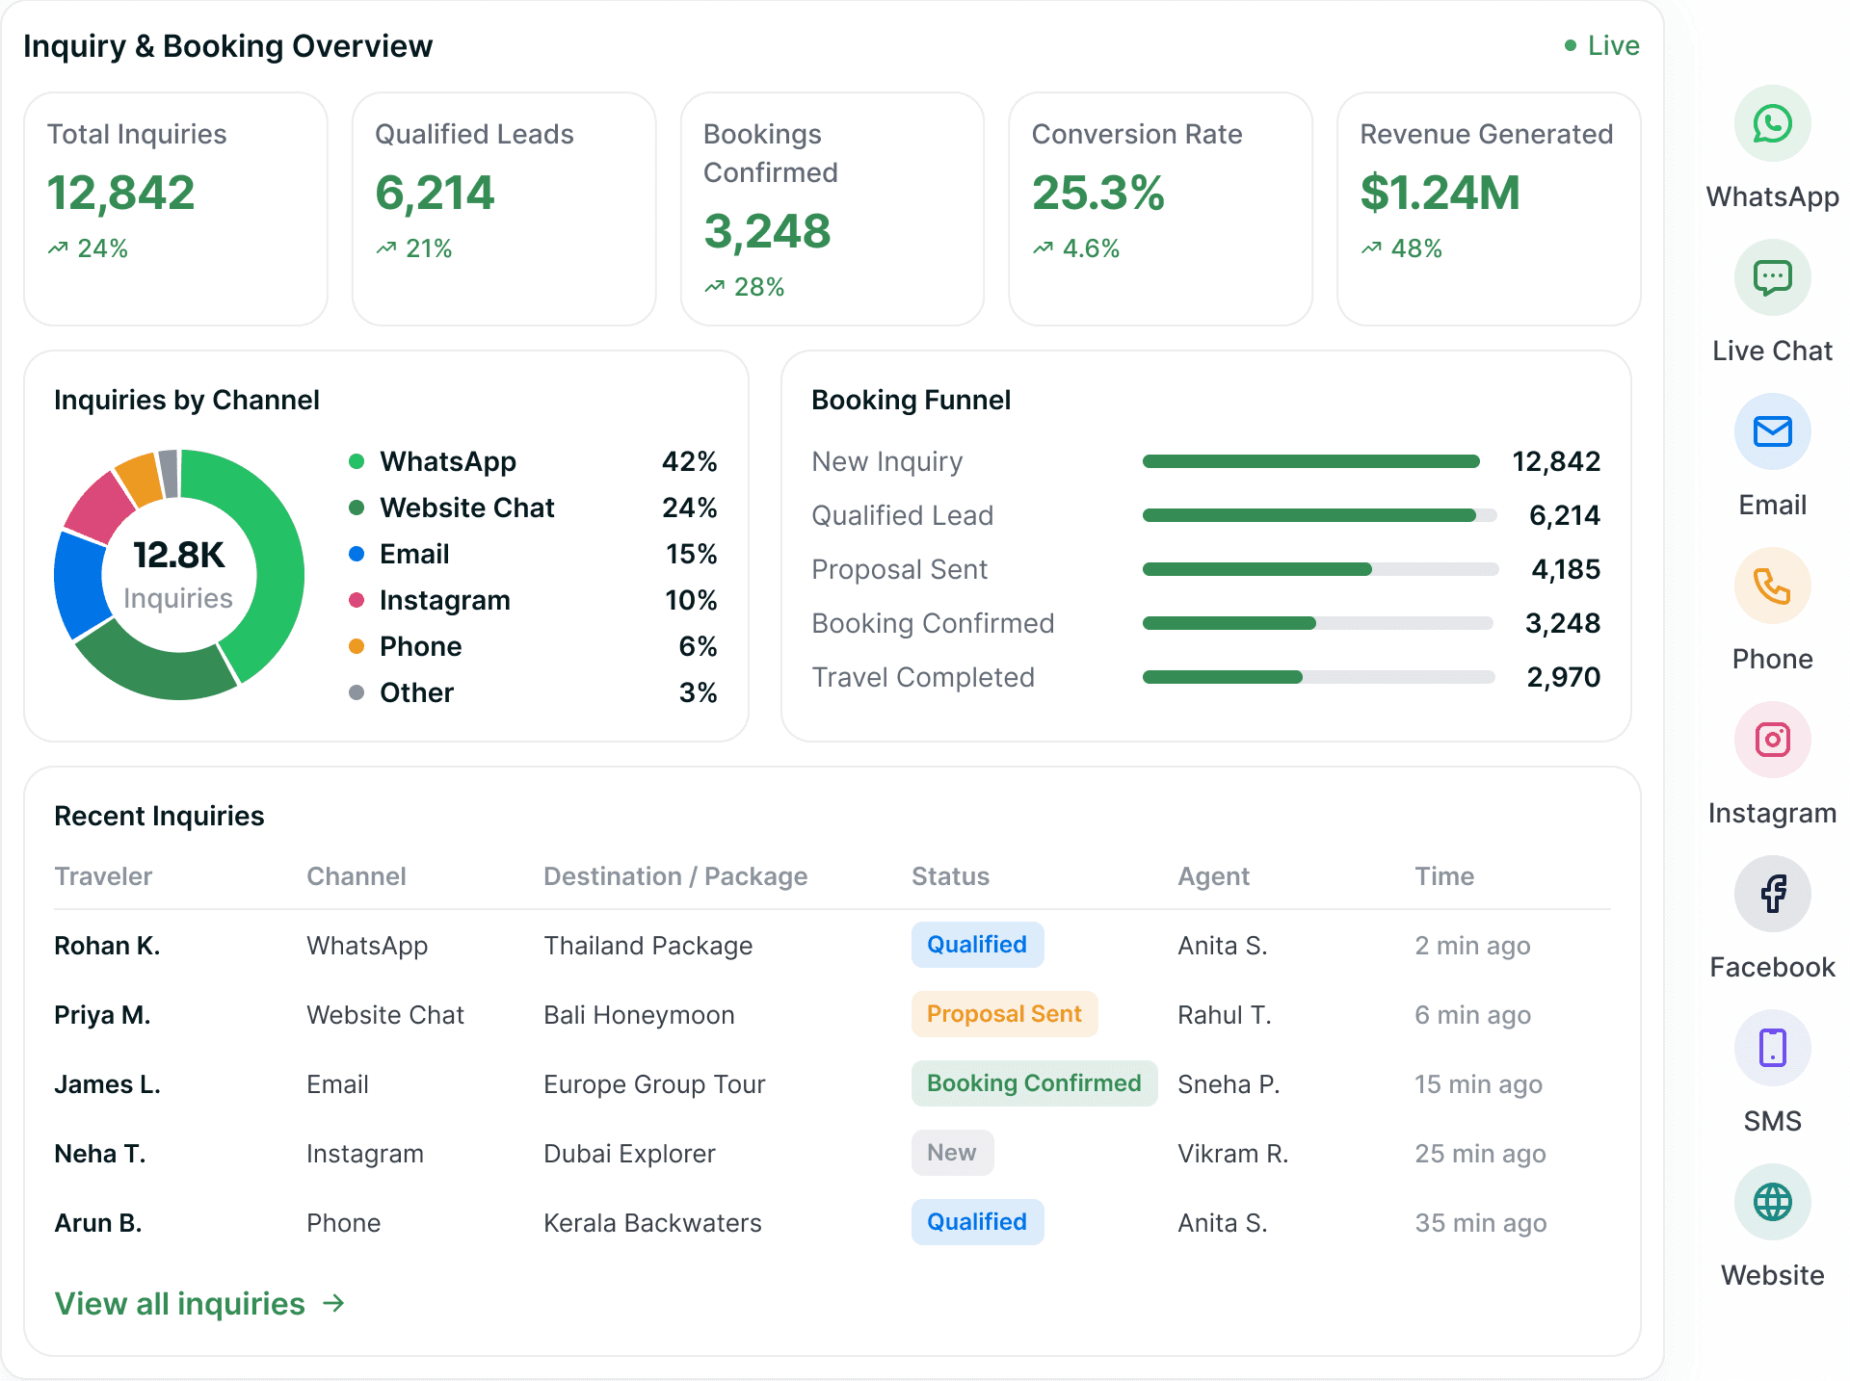Select the Phone handset icon
Screen dimensions: 1850x1381
(1772, 586)
